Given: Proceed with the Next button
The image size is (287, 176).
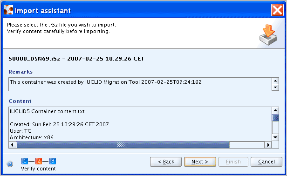Looking at the screenshot, I should click(x=200, y=162).
